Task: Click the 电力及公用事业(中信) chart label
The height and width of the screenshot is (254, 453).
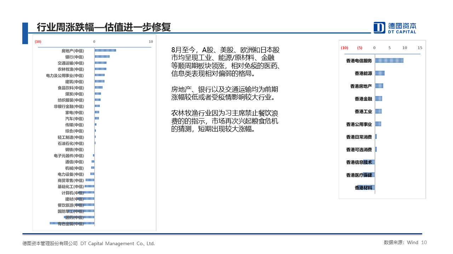Action: pyautogui.click(x=65, y=75)
